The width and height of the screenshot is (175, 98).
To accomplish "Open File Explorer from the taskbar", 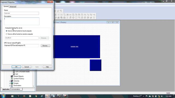I will coord(12,96).
